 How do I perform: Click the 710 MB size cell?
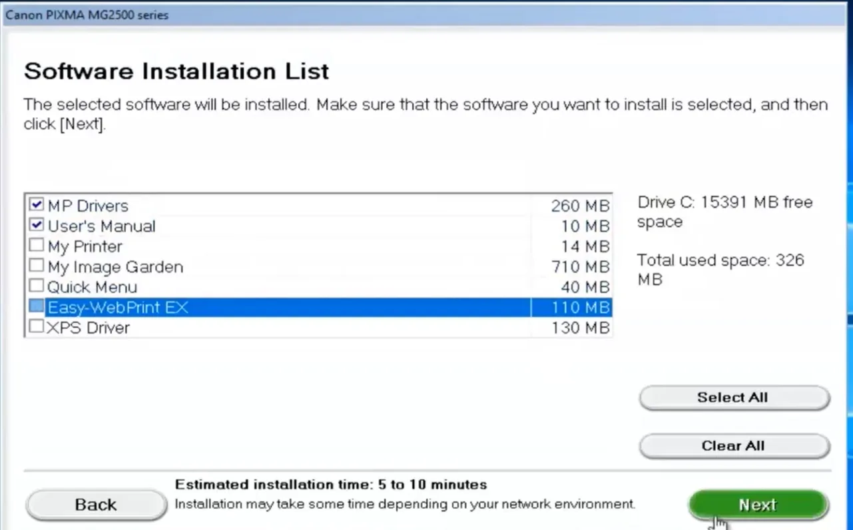[x=580, y=267]
